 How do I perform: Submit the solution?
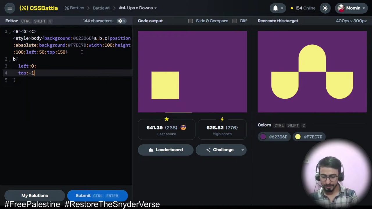97,196
